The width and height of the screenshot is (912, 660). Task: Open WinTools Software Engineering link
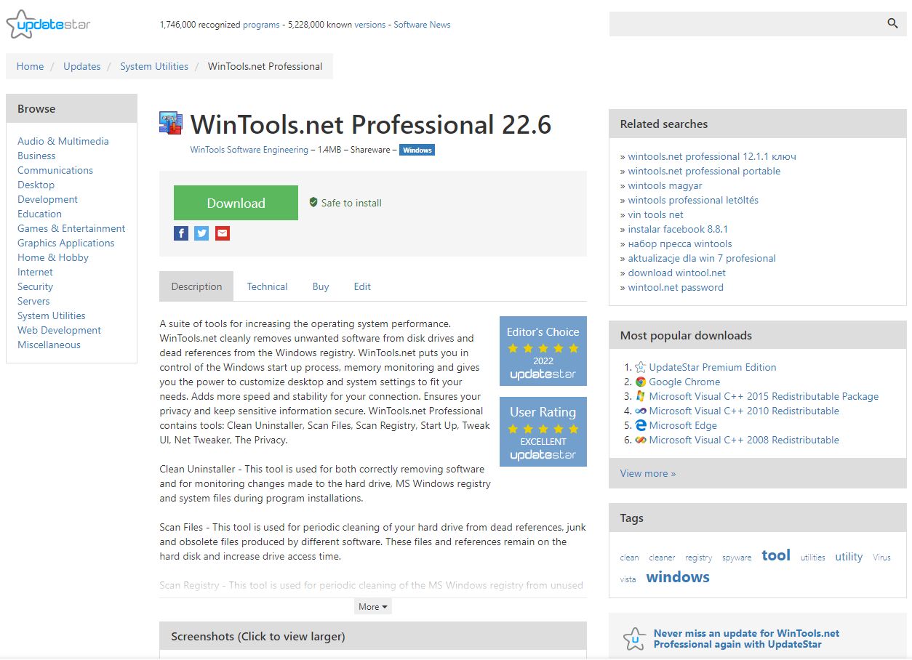pyautogui.click(x=249, y=150)
